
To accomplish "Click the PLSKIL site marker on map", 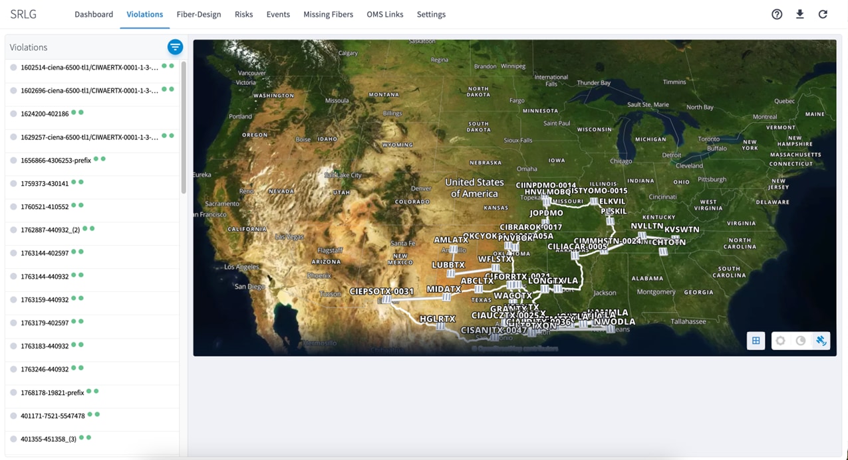I will [x=610, y=221].
